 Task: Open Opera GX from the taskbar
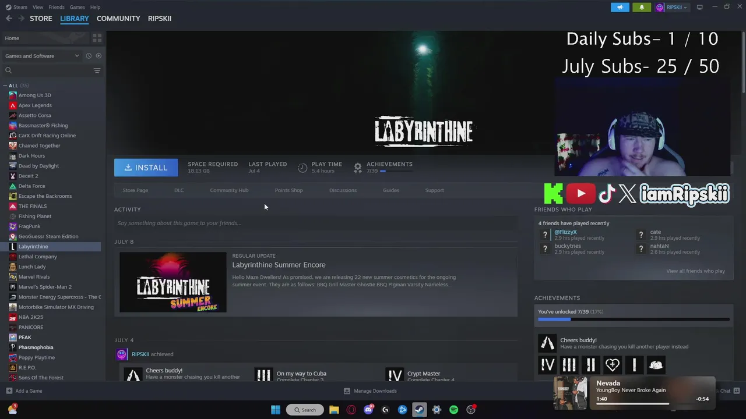(x=351, y=410)
